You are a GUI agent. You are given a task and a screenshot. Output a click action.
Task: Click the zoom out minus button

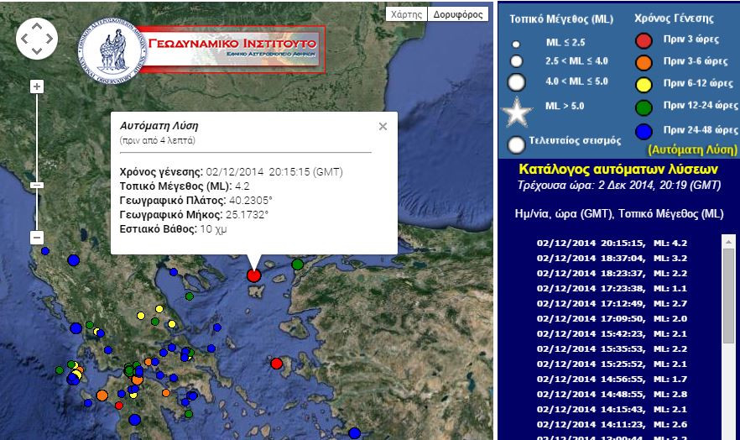click(x=36, y=238)
